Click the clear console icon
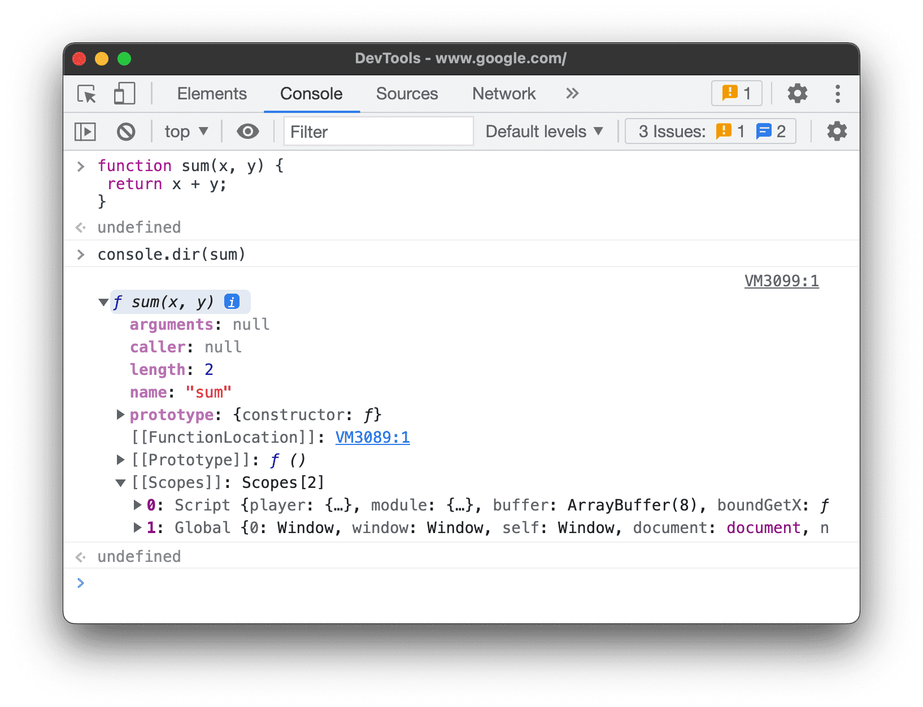Viewport: 923px width, 707px height. (x=126, y=132)
